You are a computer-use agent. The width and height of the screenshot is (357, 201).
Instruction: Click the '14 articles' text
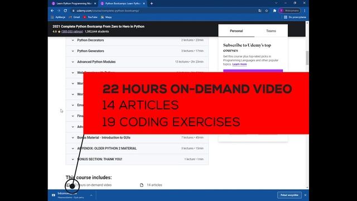coord(155,185)
